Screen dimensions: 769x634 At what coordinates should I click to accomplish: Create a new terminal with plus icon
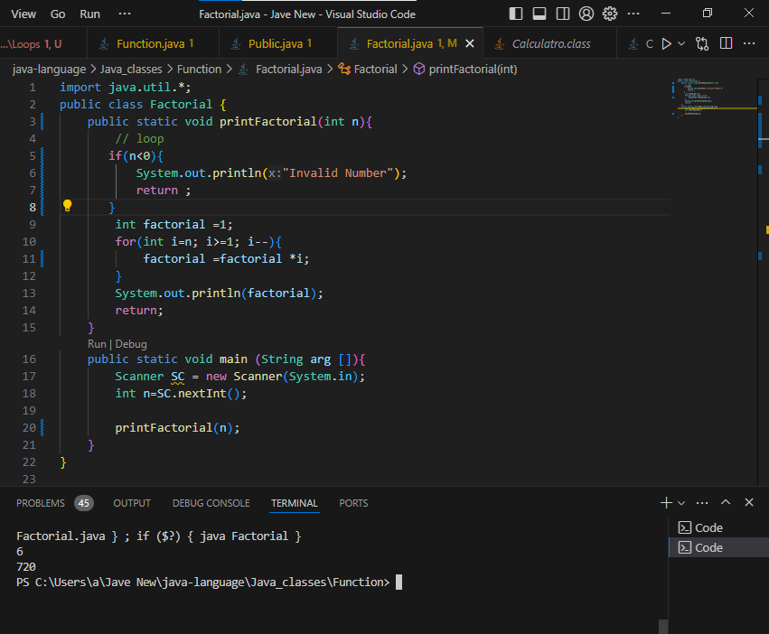tap(666, 502)
